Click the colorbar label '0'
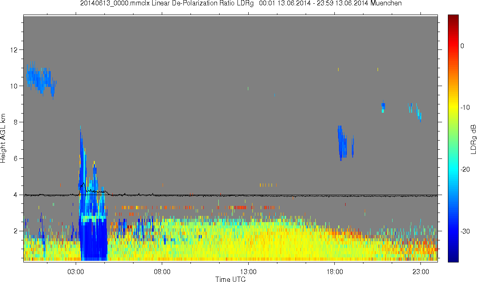The height and width of the screenshot is (282, 477). coord(462,46)
